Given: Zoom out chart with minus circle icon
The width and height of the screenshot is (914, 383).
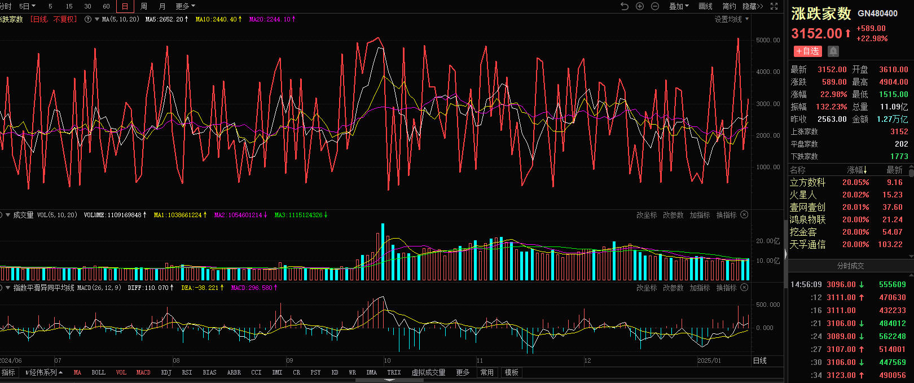Looking at the screenshot, I should (655, 6).
